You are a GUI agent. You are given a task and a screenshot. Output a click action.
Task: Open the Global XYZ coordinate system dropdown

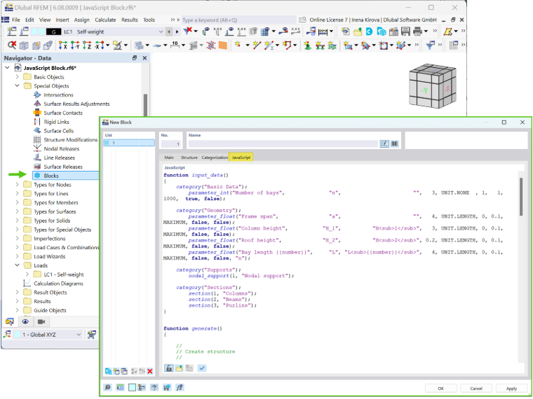[x=79, y=335]
